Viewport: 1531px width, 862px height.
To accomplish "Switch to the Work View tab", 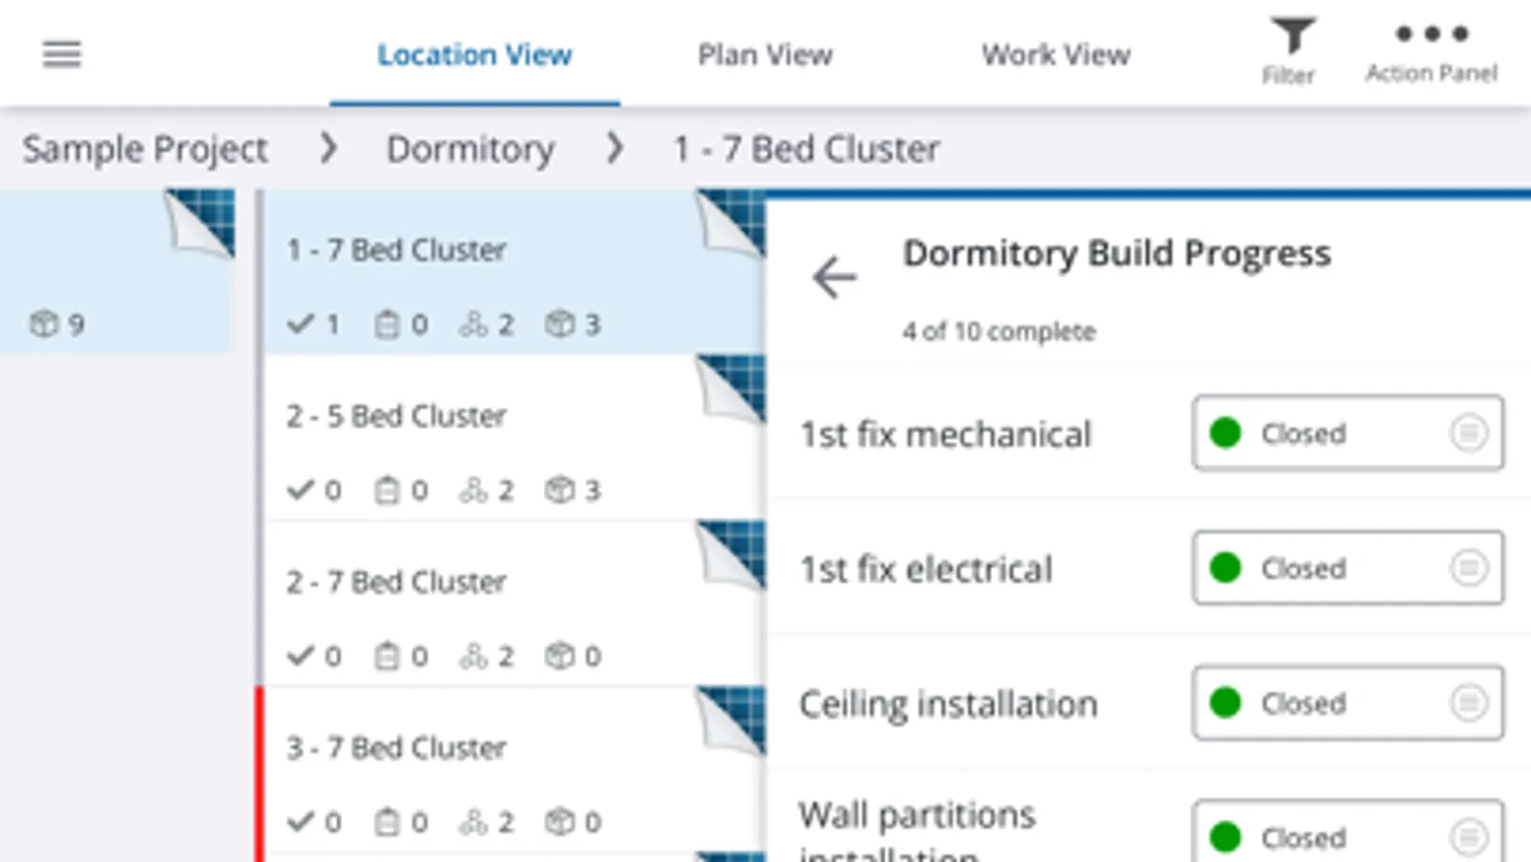I will click(x=1055, y=55).
